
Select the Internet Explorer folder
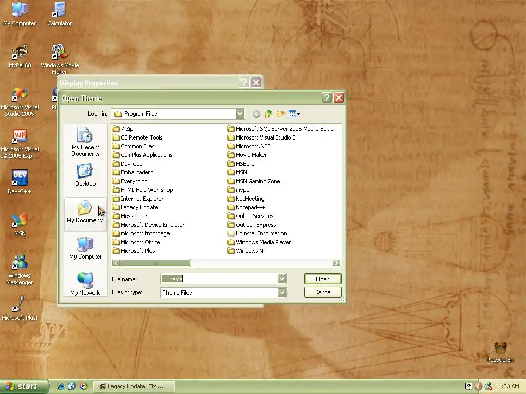tap(138, 199)
